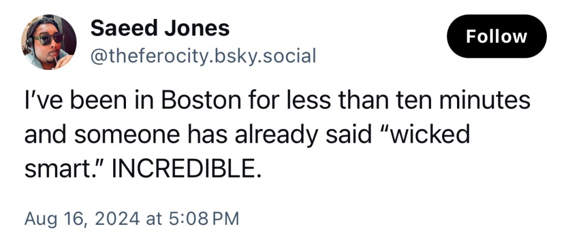Open Saeed Jones' profile avatar
Viewport: 568px width, 242px height.
pyautogui.click(x=49, y=42)
